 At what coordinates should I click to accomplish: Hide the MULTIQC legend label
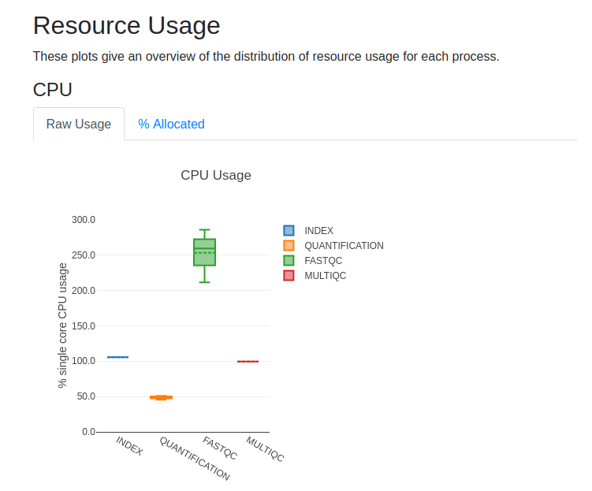click(x=326, y=276)
